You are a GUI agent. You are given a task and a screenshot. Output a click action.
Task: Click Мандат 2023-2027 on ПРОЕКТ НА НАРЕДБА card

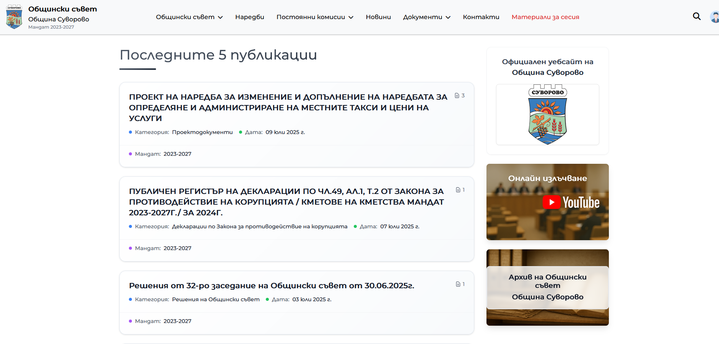pyautogui.click(x=160, y=154)
